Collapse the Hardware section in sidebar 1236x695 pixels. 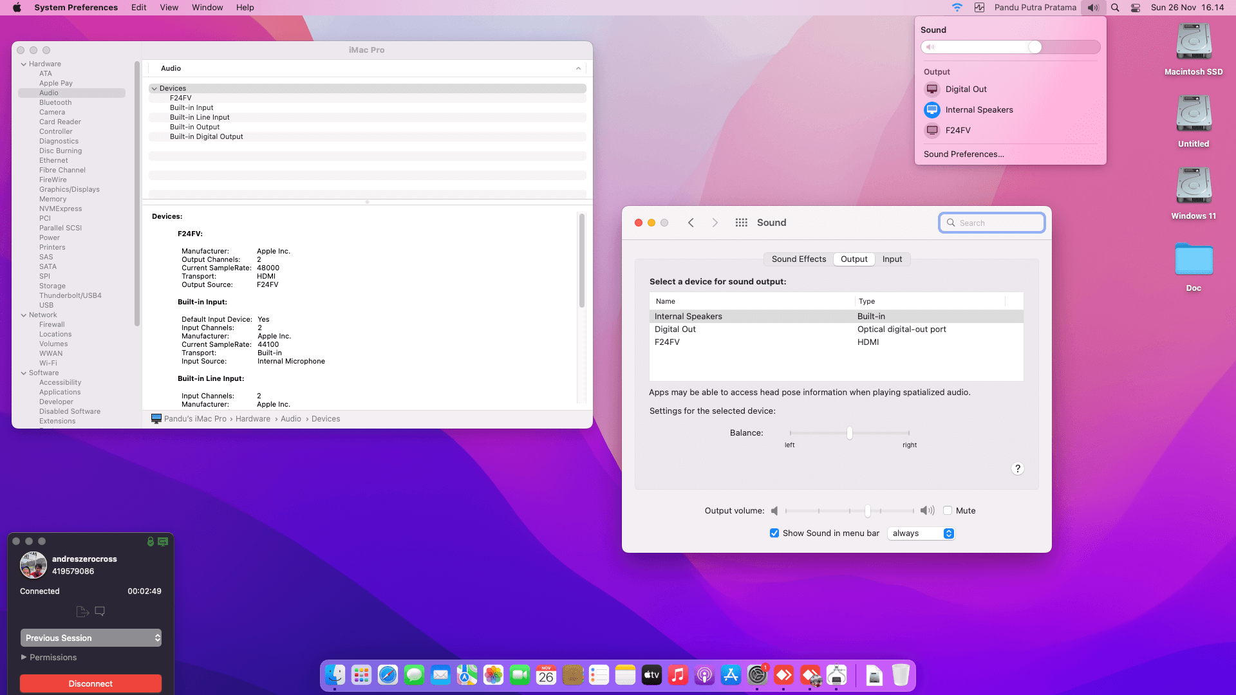click(x=24, y=64)
